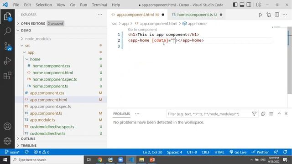Image resolution: width=292 pixels, height=164 pixels.
Task: Click the Windows Start button
Action: [5, 160]
